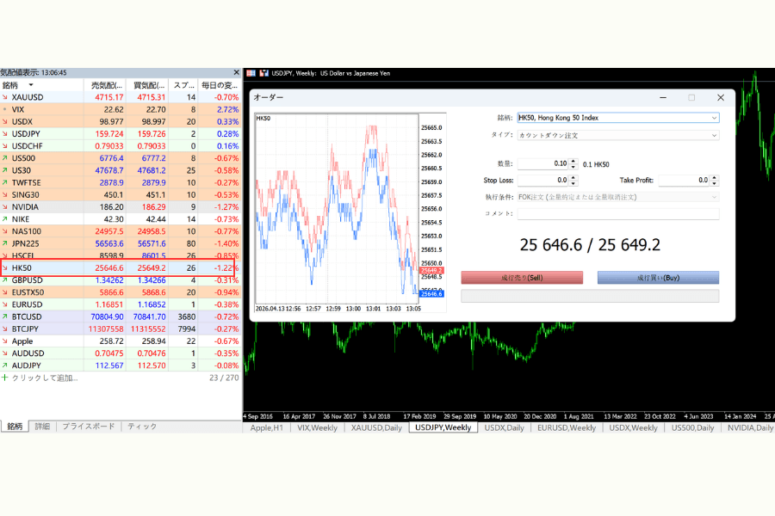Click the up-arrow icon beside BTCUSD
The height and width of the screenshot is (516, 775).
point(4,316)
